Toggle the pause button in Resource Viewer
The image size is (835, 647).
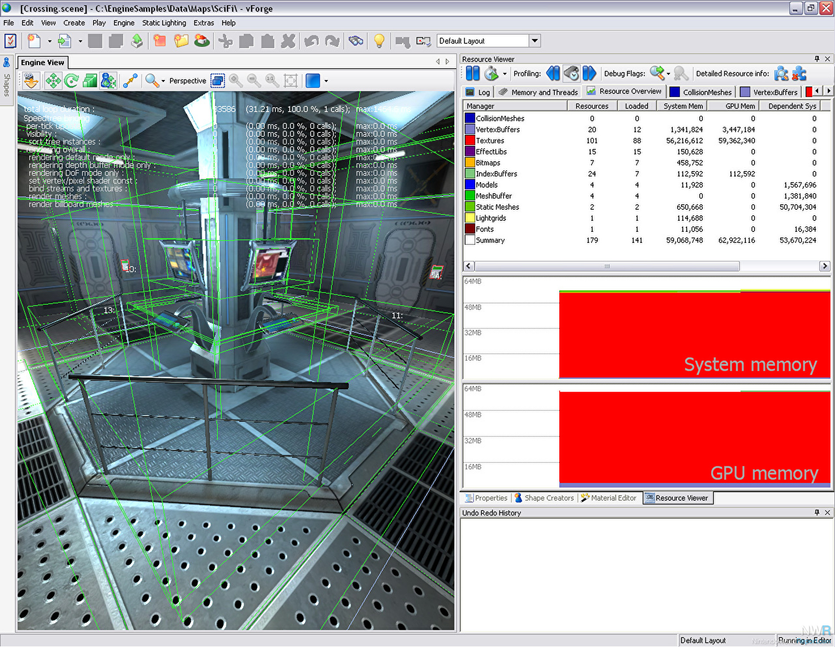(472, 73)
